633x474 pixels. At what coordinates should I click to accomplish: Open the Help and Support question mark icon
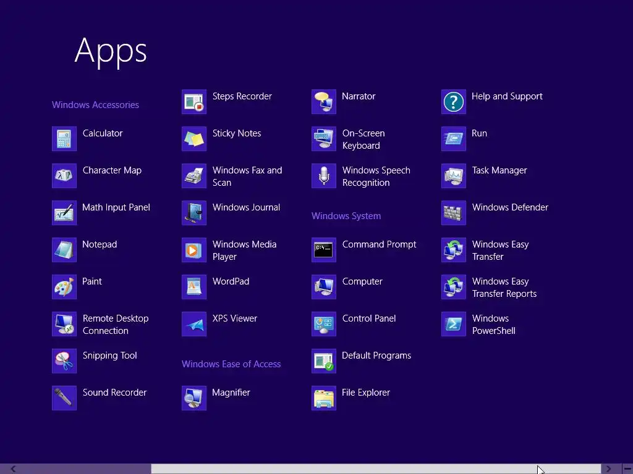pos(454,102)
